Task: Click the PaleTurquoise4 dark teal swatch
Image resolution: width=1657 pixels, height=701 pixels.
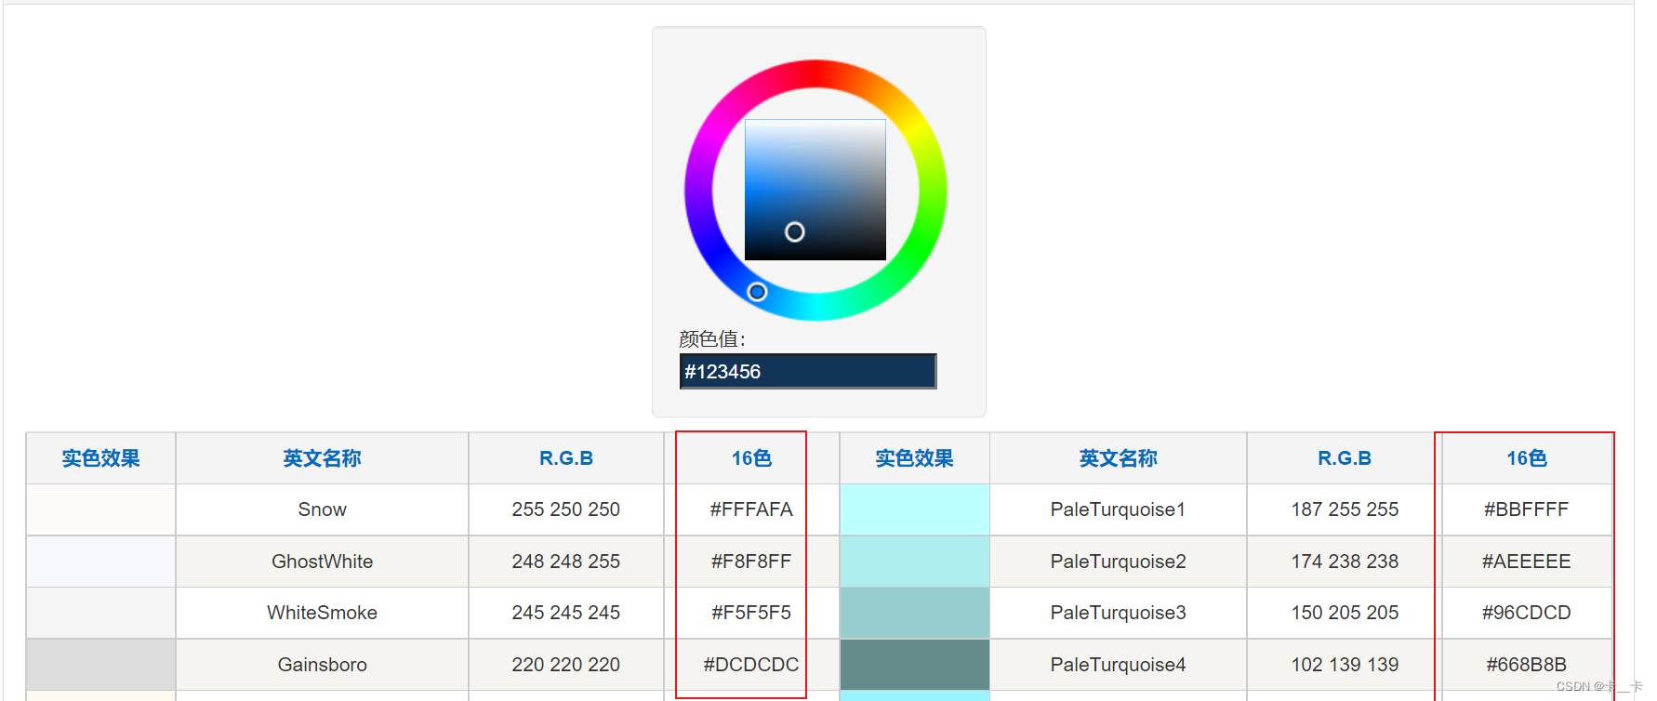Action: (914, 665)
